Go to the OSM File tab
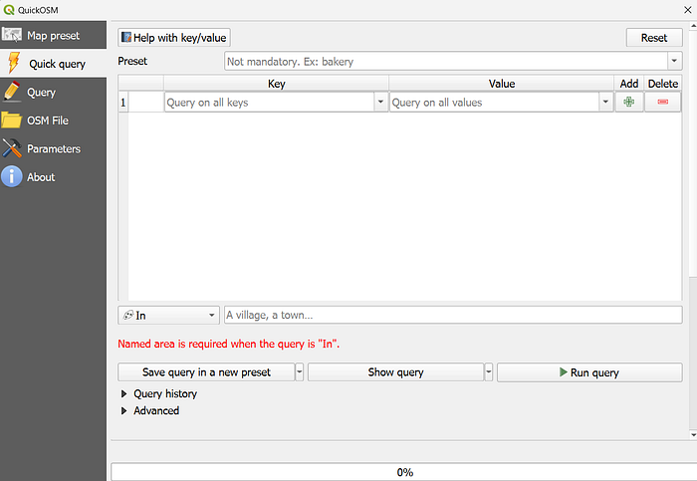Screen dimensions: 697x481 tap(53, 120)
